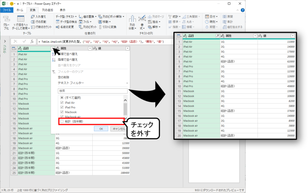This screenshot has width=308, height=193.
Task: Click Merge Columns (列のマージ)
Action: coord(156,17)
